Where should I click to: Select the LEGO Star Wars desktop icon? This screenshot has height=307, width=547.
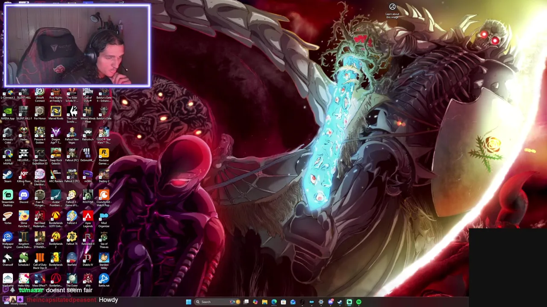pos(104,136)
